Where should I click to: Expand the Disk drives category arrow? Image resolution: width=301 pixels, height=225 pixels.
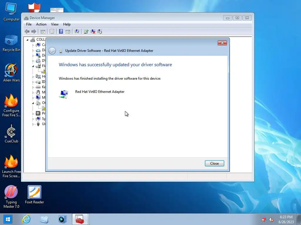(33, 50)
